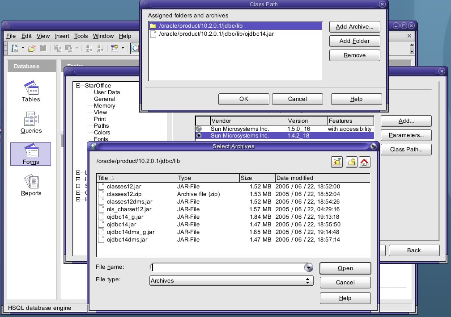Click Open folder icon in main toolbar
This screenshot has width=451, height=317.
click(x=32, y=48)
